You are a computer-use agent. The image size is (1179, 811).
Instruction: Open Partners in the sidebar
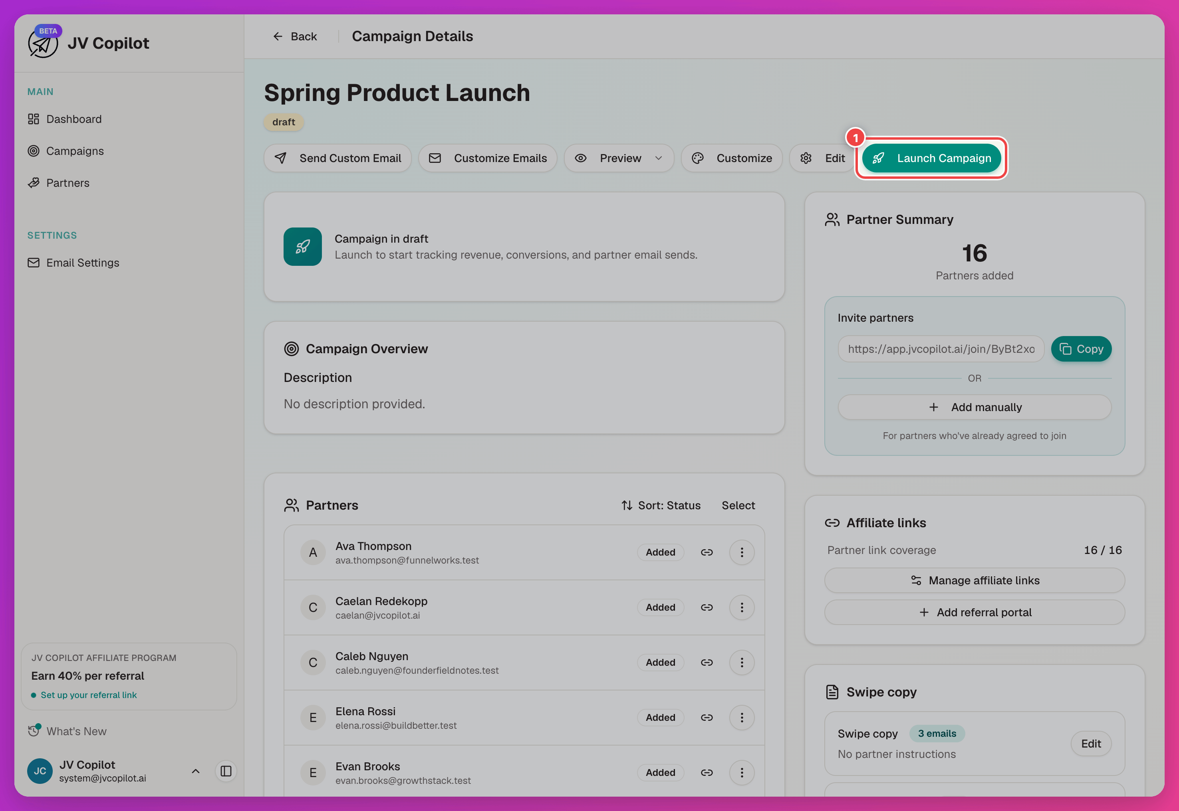point(59,183)
